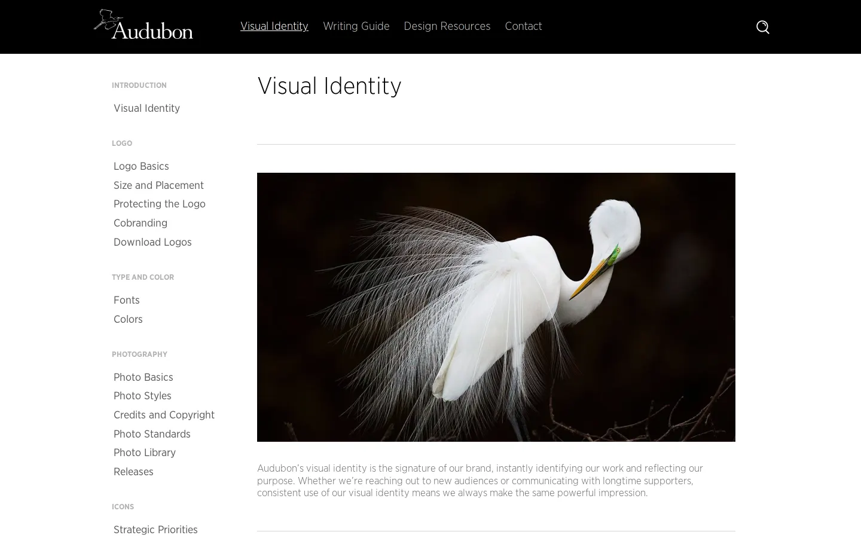Go to Protecting the Logo
Screen dimensions: 861x538
click(x=160, y=204)
